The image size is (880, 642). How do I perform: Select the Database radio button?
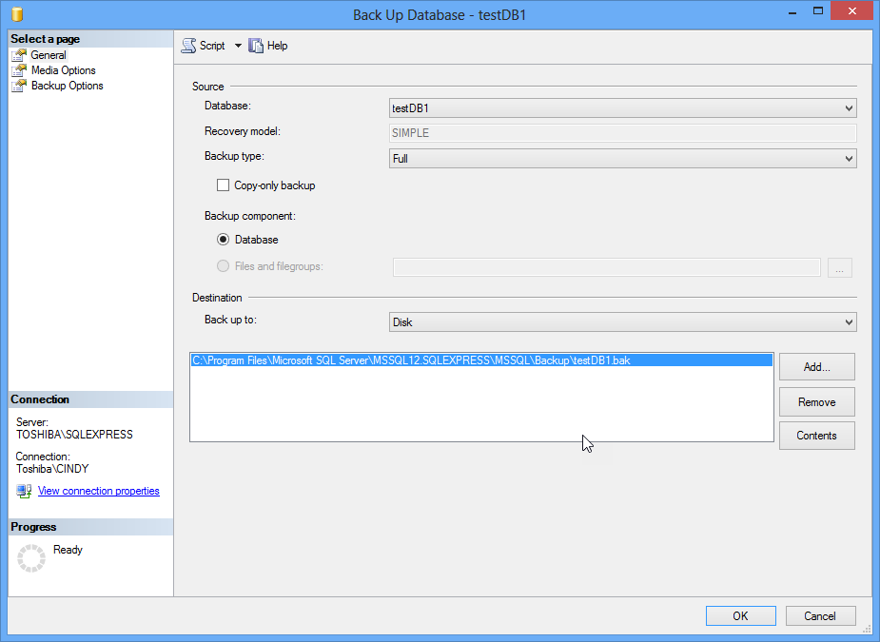tap(223, 240)
